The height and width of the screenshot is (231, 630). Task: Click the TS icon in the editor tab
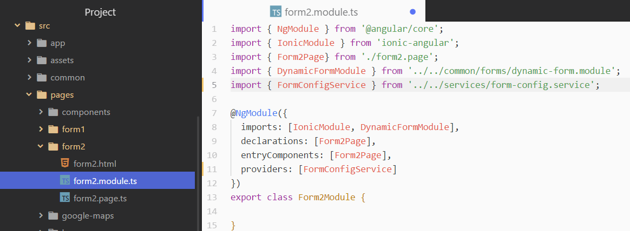click(x=276, y=12)
